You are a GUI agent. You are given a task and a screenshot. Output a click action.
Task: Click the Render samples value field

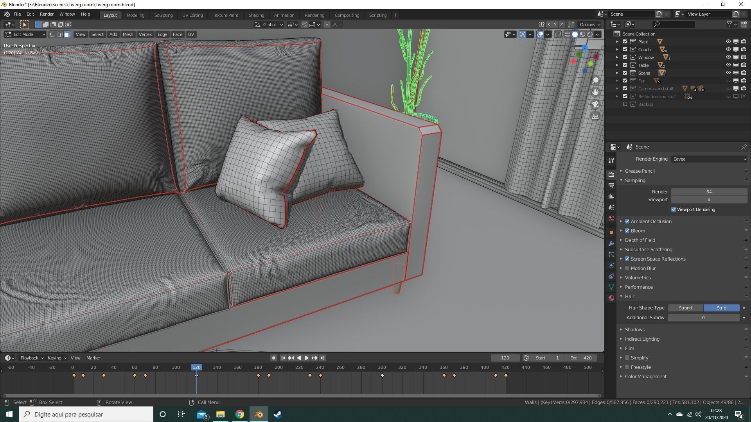pyautogui.click(x=709, y=192)
